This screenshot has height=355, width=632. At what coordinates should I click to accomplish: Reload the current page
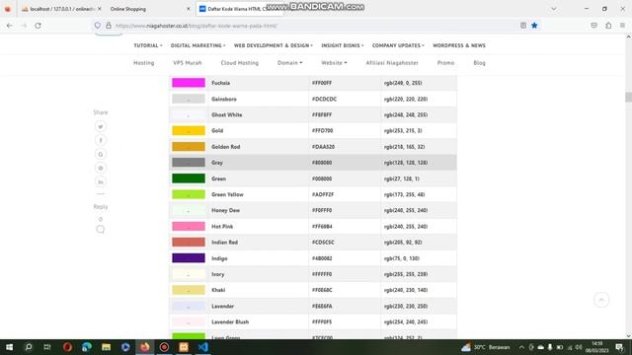pyautogui.click(x=38, y=26)
